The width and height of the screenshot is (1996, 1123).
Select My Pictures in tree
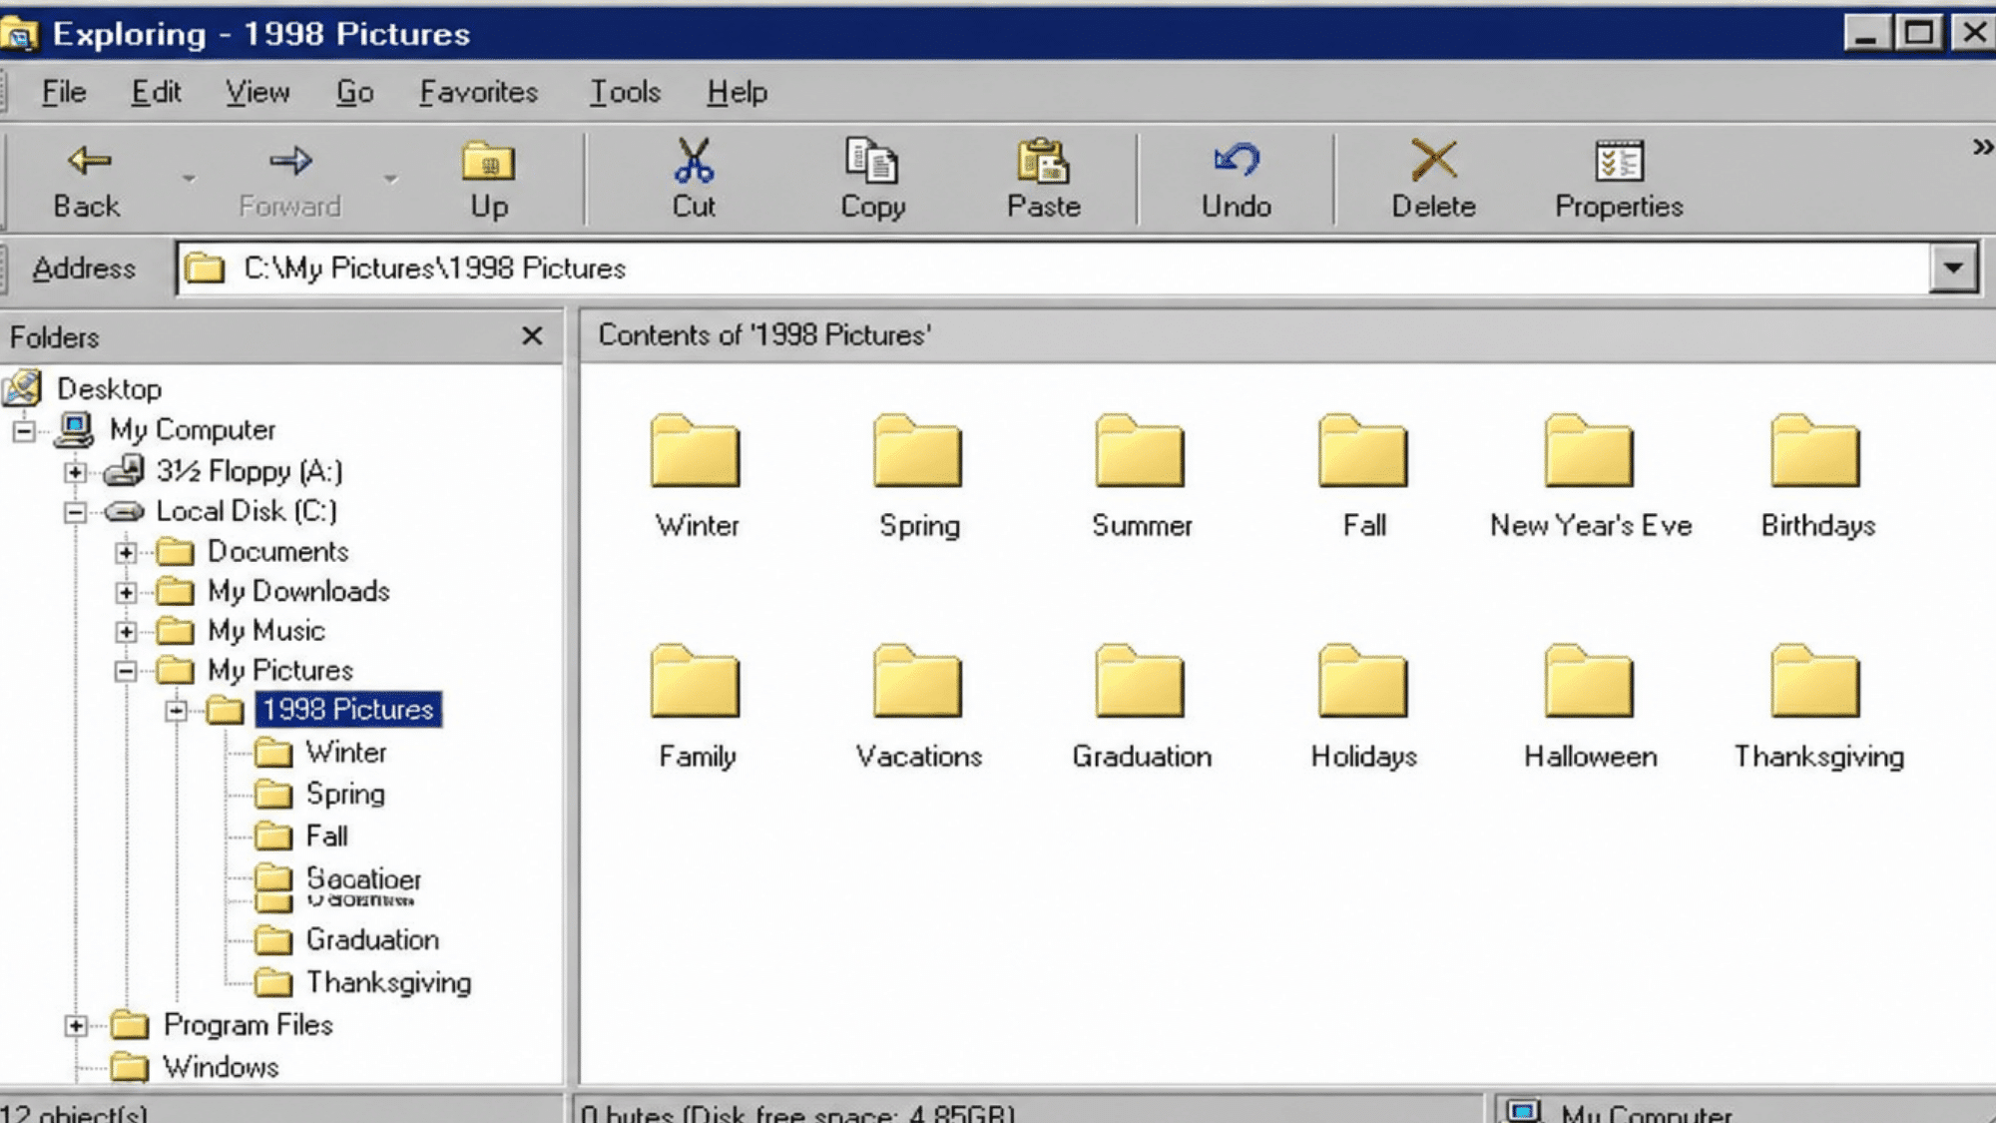tap(280, 670)
